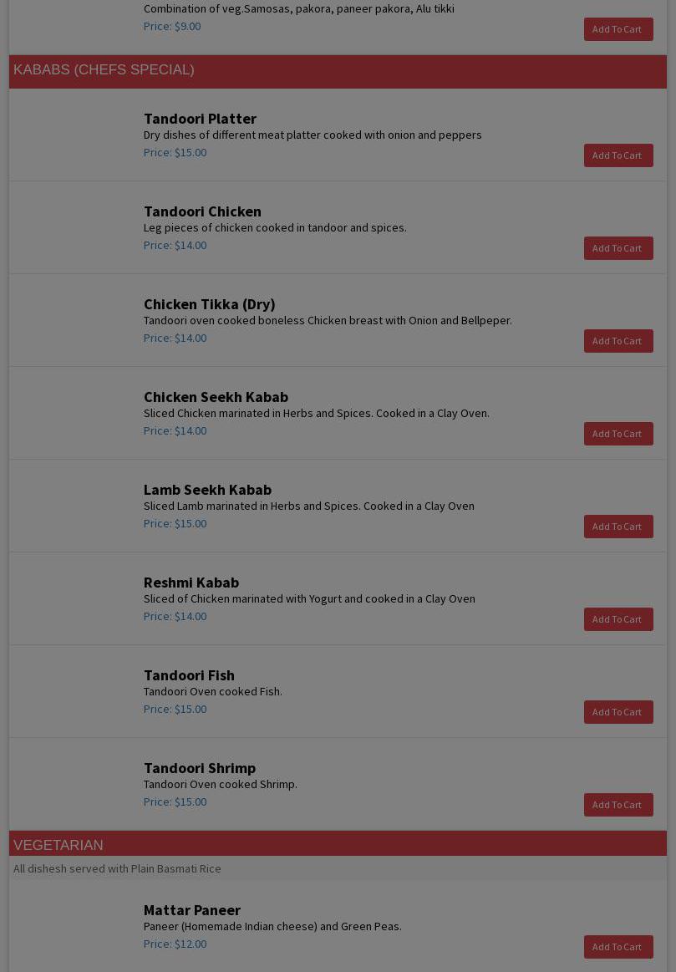Viewport: 676px width, 972px height.
Task: Add Tandoori Chicken to cart
Action: pyautogui.click(x=618, y=248)
